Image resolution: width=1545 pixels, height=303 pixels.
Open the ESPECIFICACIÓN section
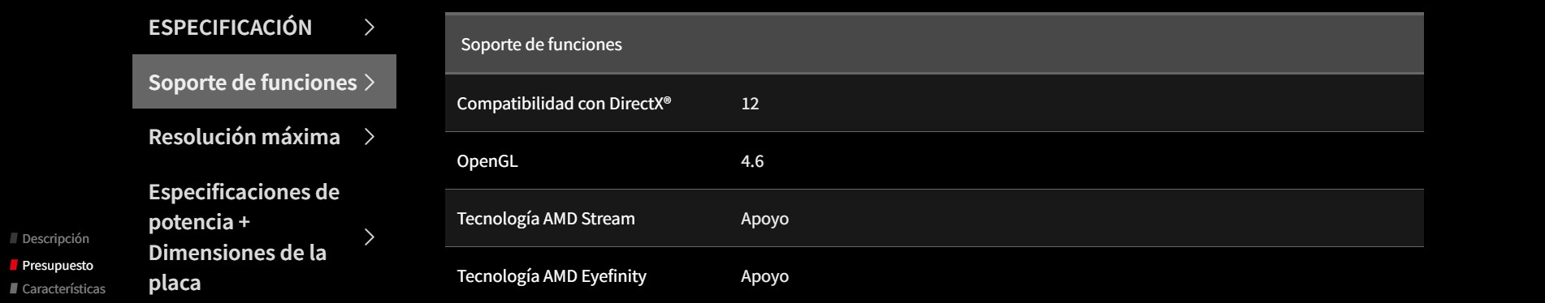[x=264, y=28]
